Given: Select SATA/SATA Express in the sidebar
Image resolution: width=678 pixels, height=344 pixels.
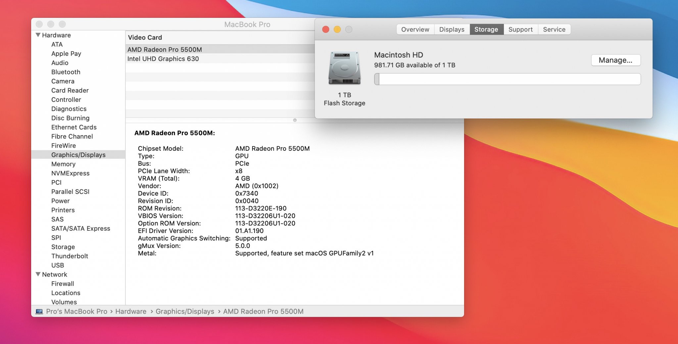Looking at the screenshot, I should pos(81,228).
